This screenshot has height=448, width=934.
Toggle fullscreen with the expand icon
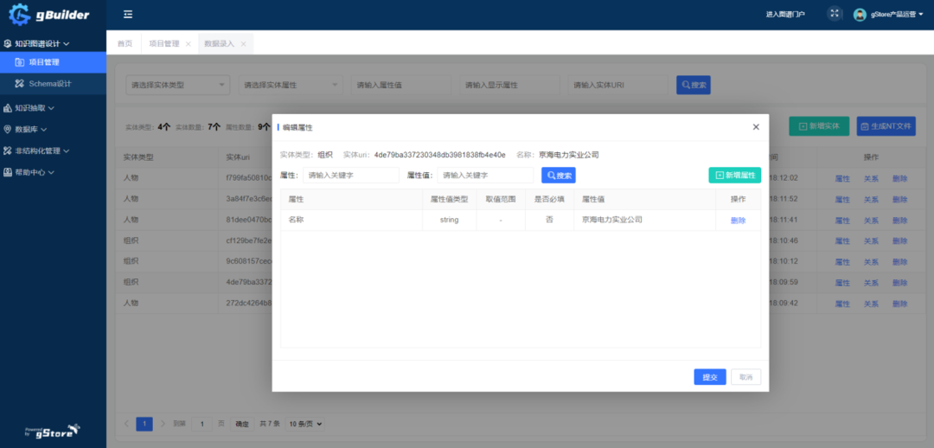(x=835, y=14)
